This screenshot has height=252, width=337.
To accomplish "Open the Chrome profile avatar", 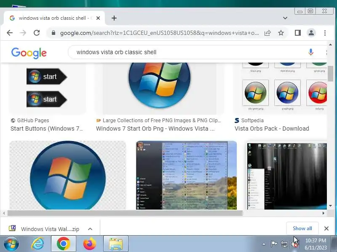I will [311, 33].
